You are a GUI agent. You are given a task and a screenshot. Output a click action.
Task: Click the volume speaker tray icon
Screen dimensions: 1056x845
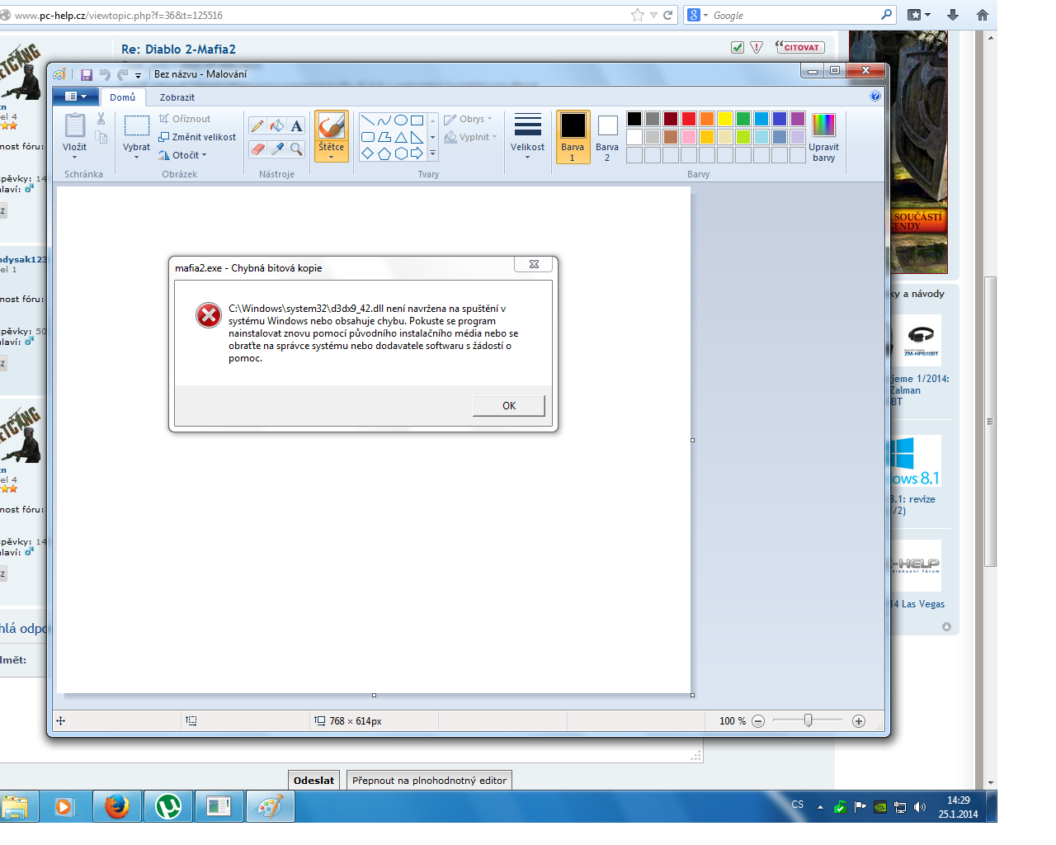pos(920,807)
